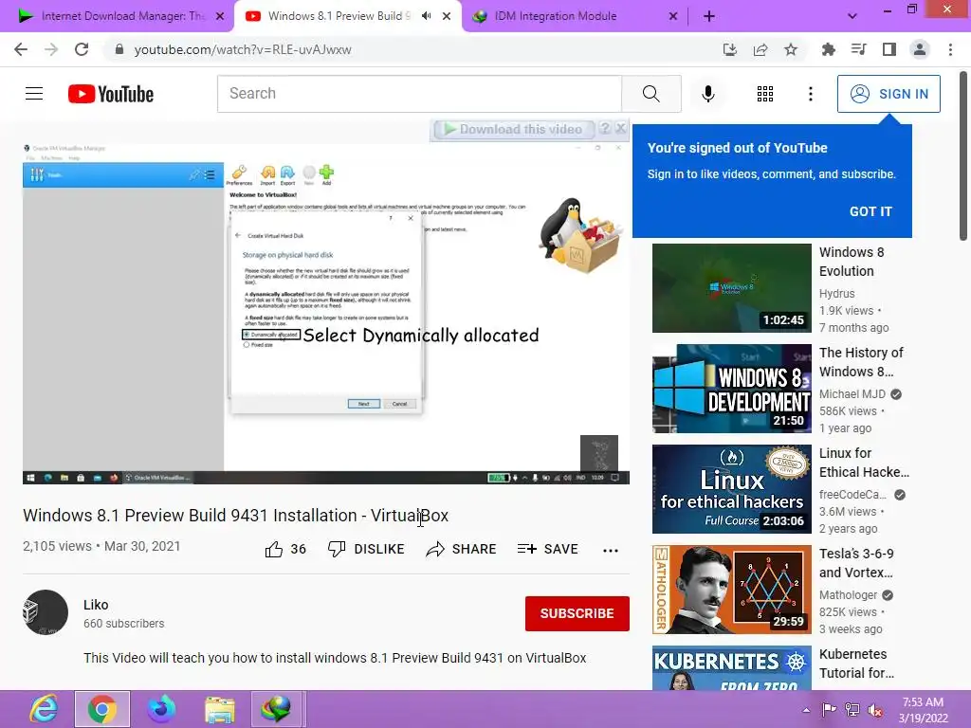Screen dimensions: 971x728
Task: Click the SIGN IN button
Action: (888, 94)
